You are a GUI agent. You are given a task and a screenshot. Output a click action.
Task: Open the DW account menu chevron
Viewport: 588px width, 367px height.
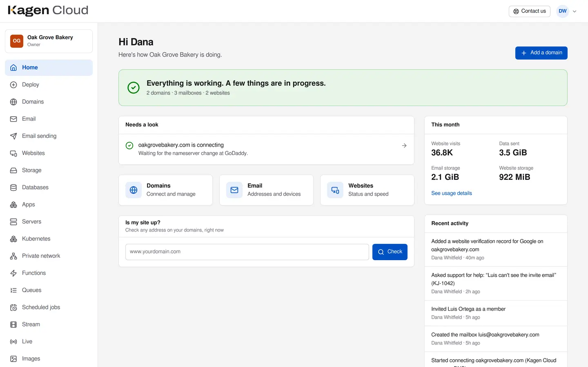(x=575, y=11)
